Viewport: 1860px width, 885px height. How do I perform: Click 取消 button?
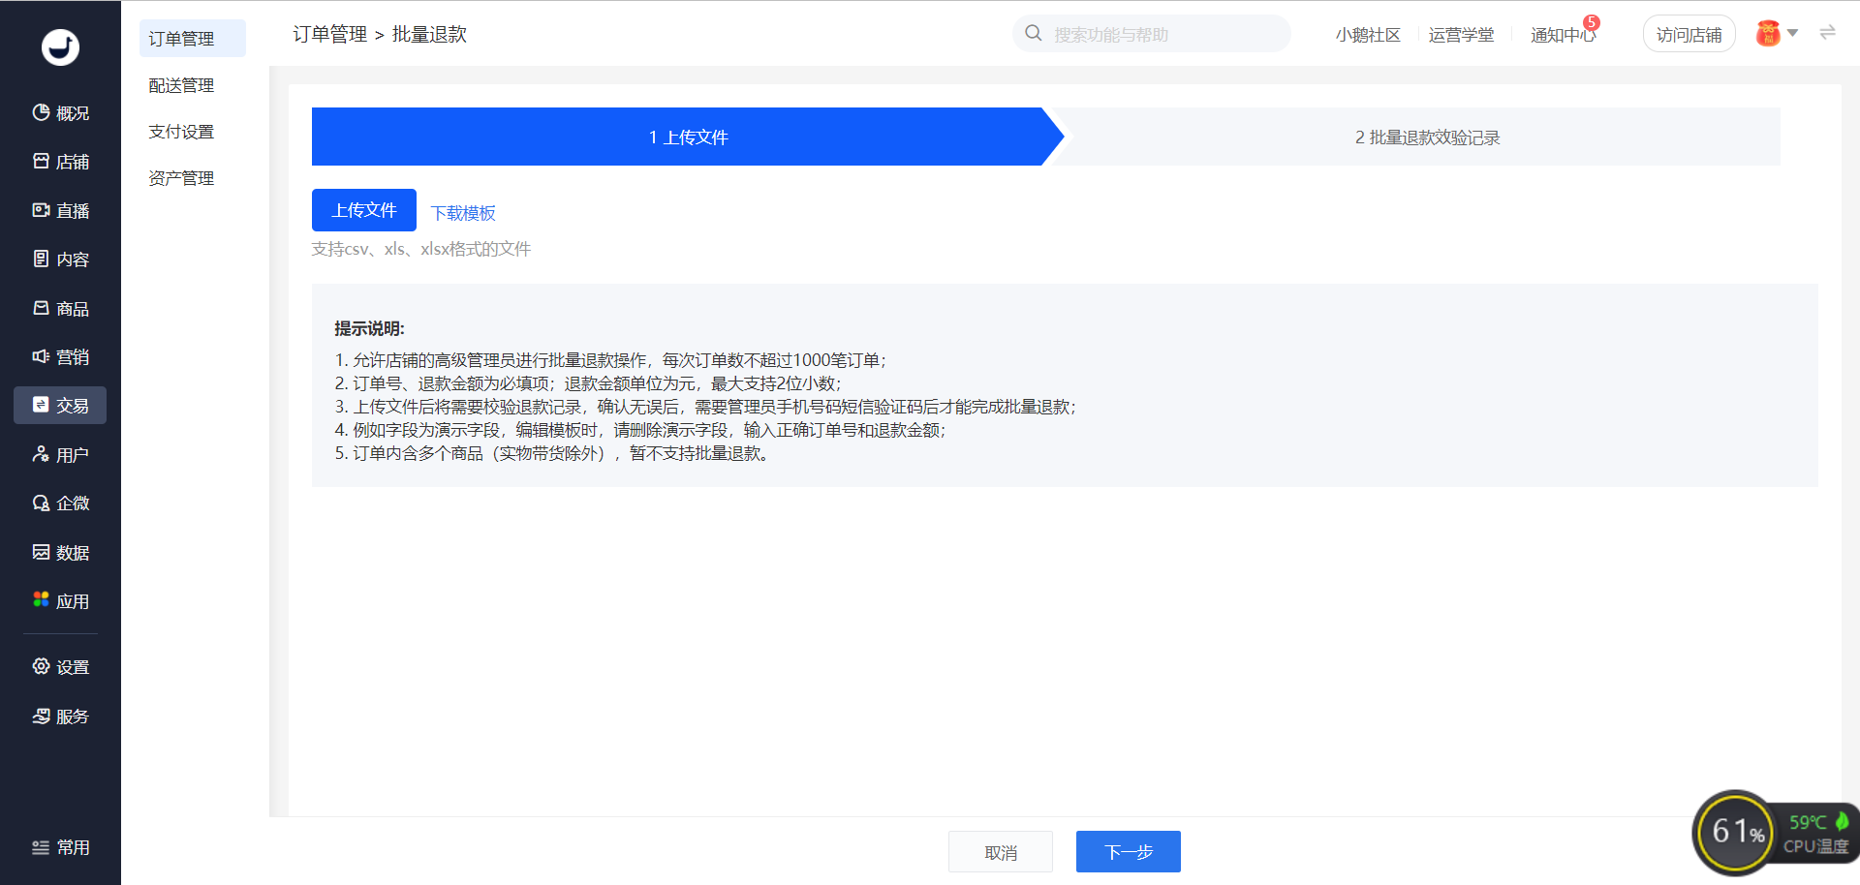[1001, 852]
